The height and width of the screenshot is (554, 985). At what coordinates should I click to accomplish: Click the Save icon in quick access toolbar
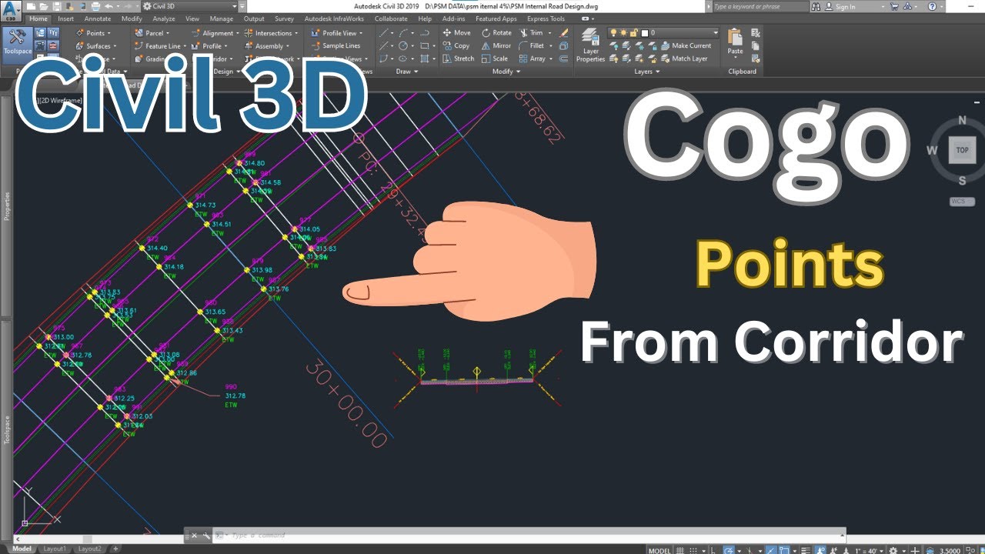pos(56,6)
